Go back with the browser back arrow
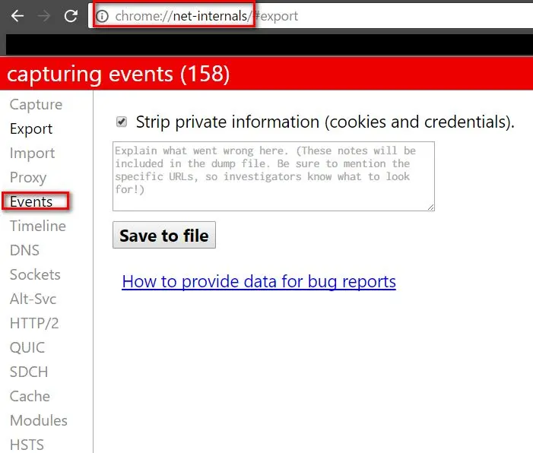The height and width of the screenshot is (453, 533). (17, 16)
